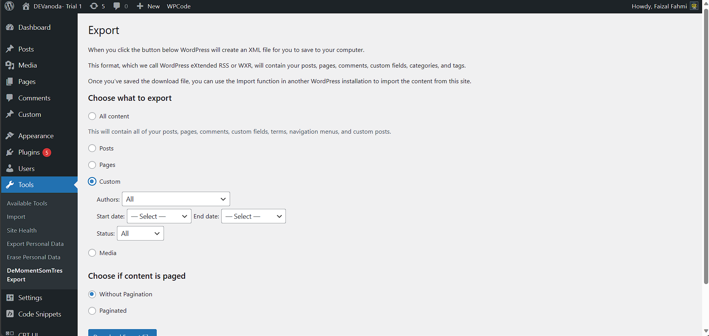Open the Start date Select dropdown
The image size is (709, 336).
[159, 216]
